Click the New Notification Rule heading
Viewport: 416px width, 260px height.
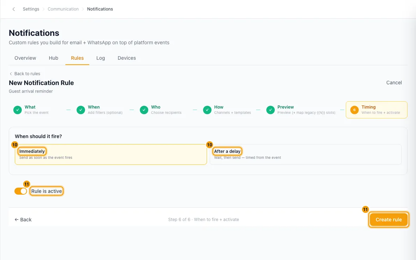(41, 83)
